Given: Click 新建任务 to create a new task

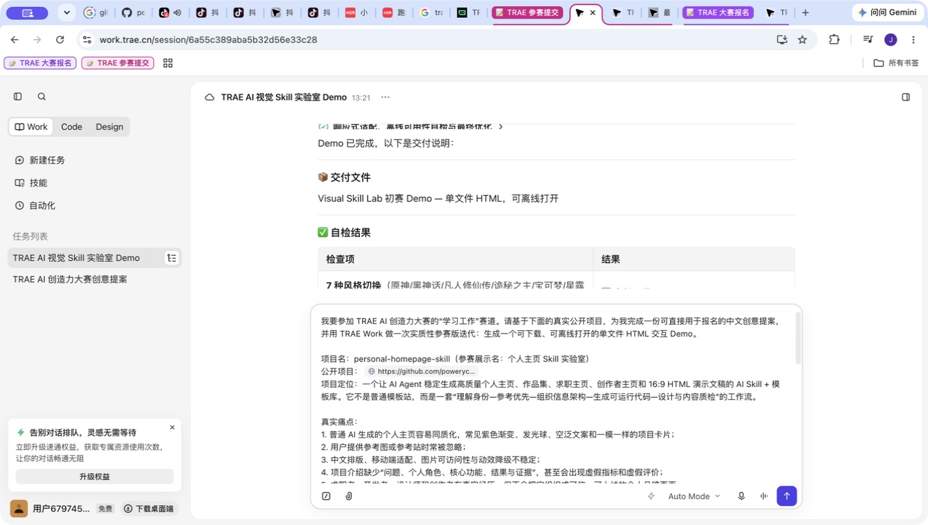Looking at the screenshot, I should point(40,160).
